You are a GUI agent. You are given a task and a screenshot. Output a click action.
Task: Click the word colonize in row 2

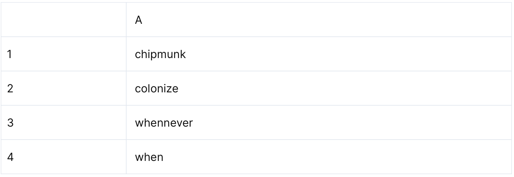[x=156, y=89]
